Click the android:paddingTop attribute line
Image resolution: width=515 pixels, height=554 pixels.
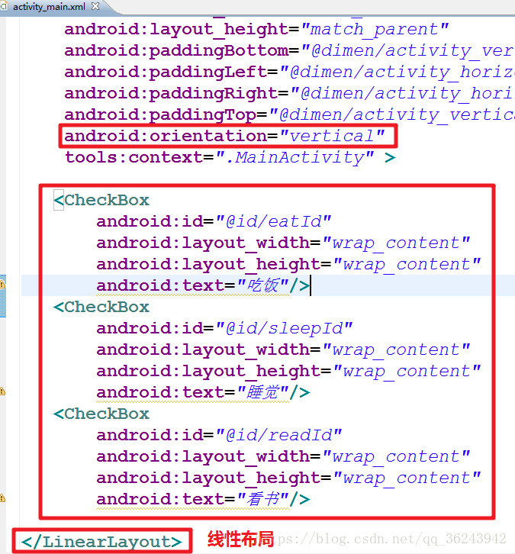[x=289, y=114]
